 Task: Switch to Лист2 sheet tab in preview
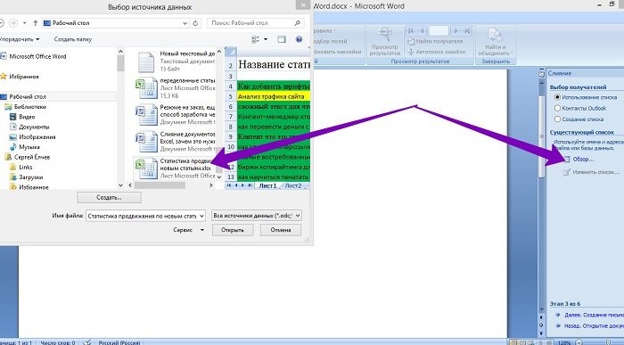click(x=293, y=185)
